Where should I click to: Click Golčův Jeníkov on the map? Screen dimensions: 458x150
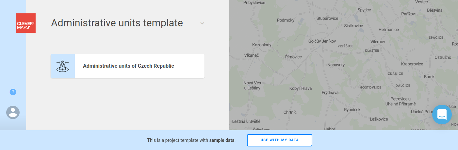[322, 41]
